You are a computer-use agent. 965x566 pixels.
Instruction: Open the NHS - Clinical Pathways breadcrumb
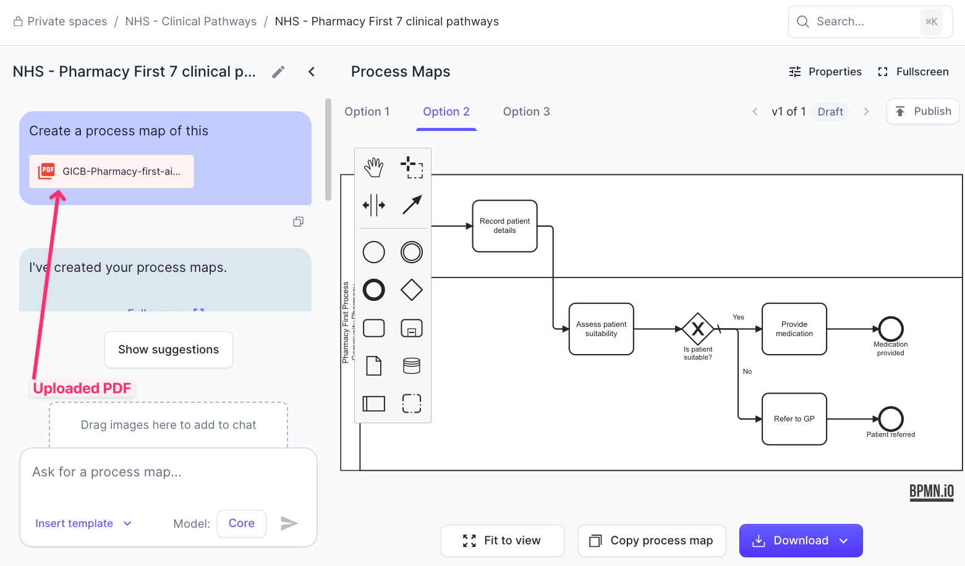[190, 22]
